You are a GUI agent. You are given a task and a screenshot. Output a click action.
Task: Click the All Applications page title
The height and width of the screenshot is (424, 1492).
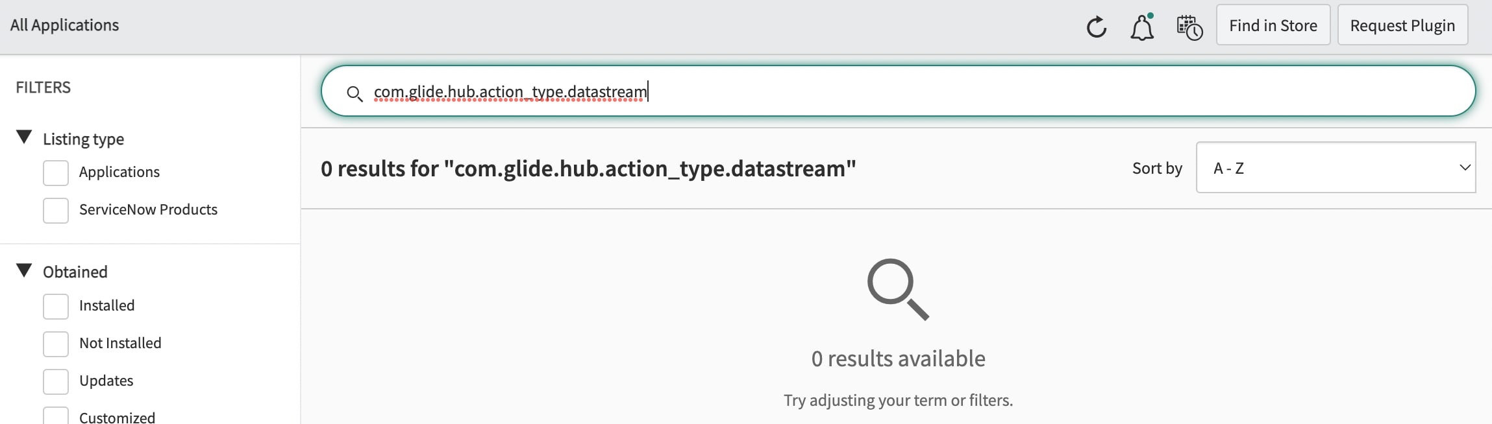tap(64, 25)
